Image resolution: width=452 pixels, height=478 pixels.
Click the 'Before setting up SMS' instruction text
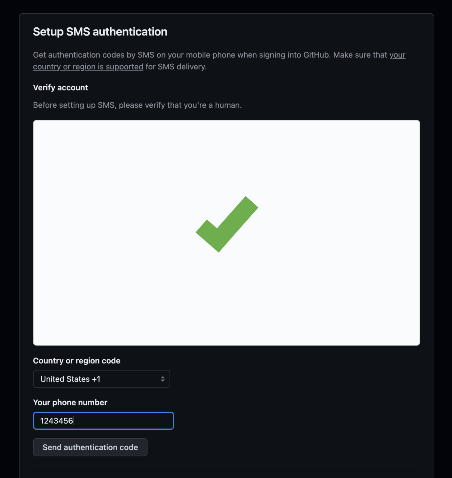tap(137, 105)
